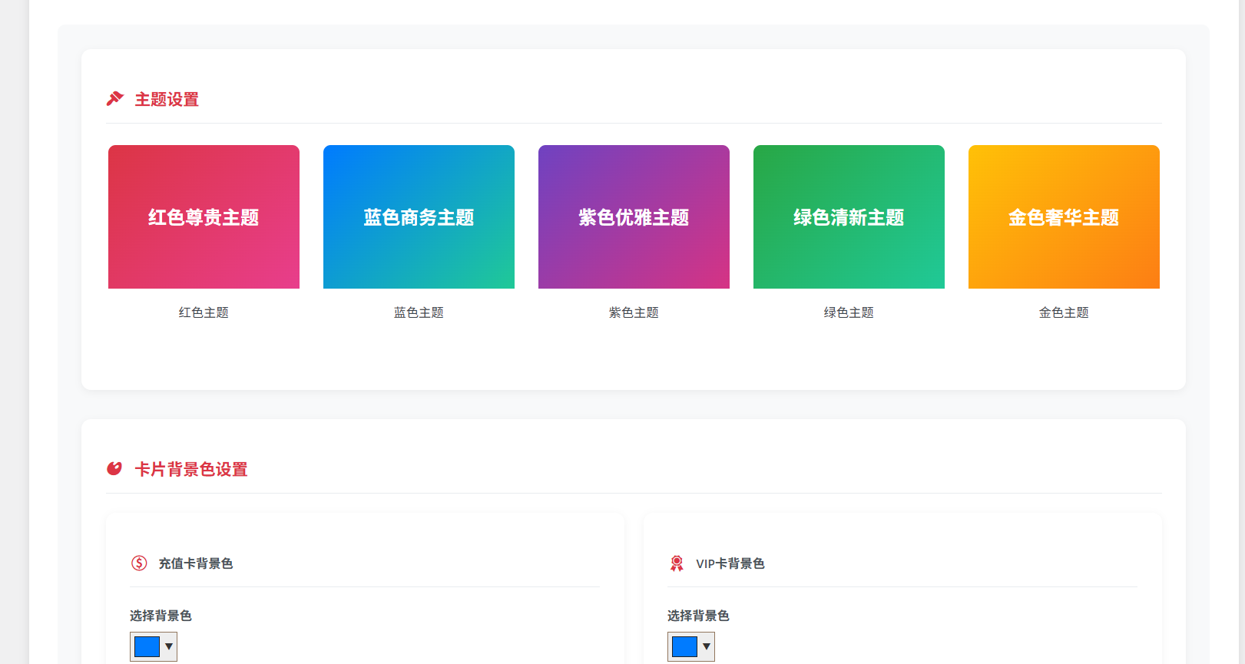
Task: Expand the VIP卡 color picker dropdown arrow
Action: (x=707, y=646)
